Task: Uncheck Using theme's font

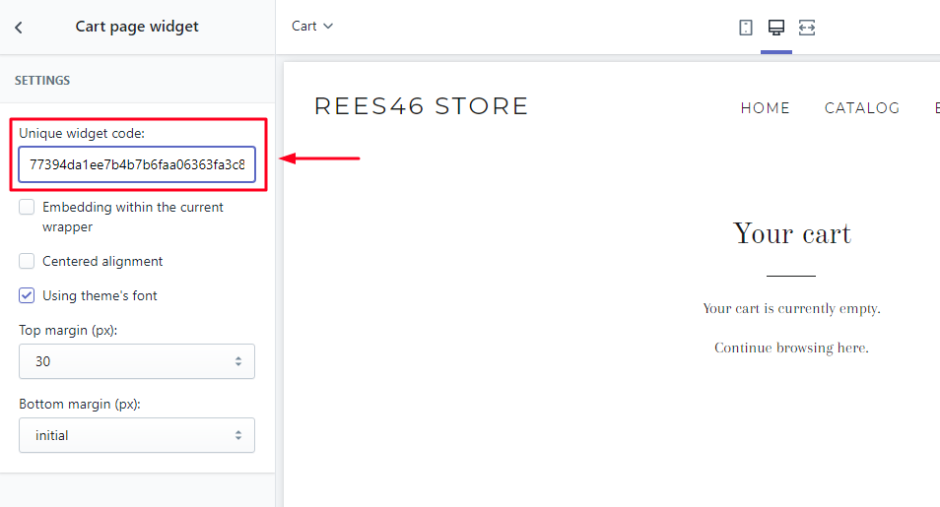Action: point(27,295)
